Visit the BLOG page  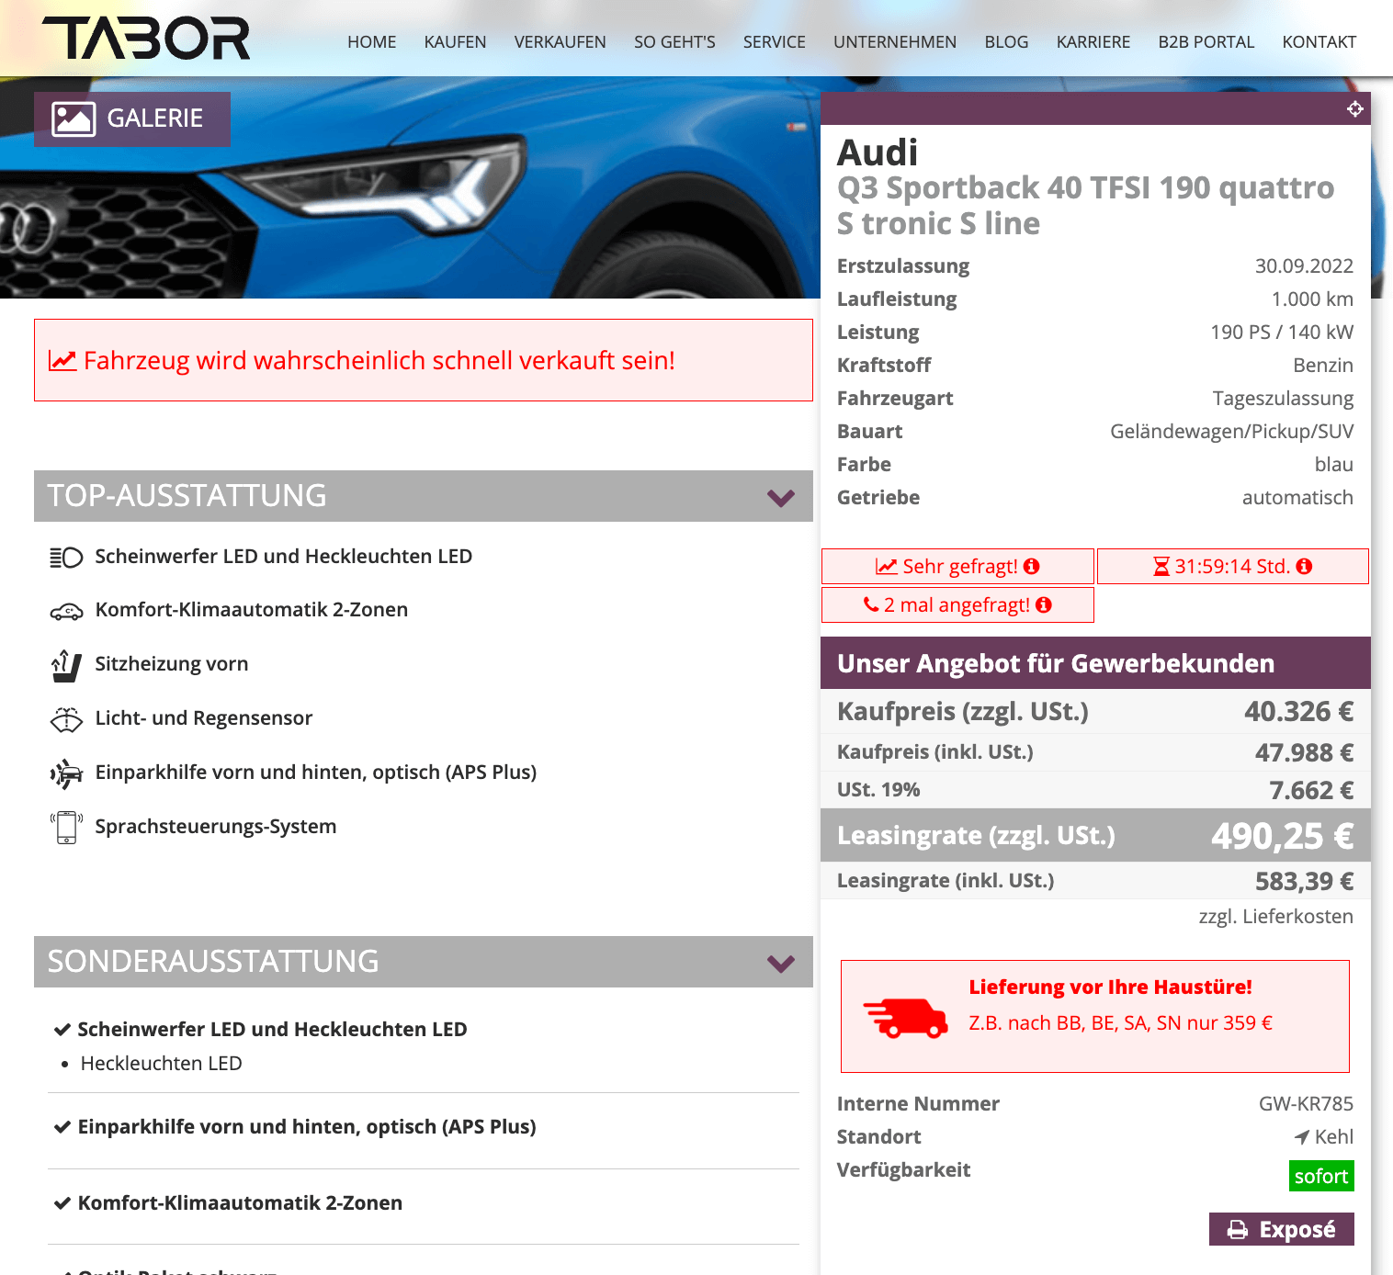pos(1006,42)
